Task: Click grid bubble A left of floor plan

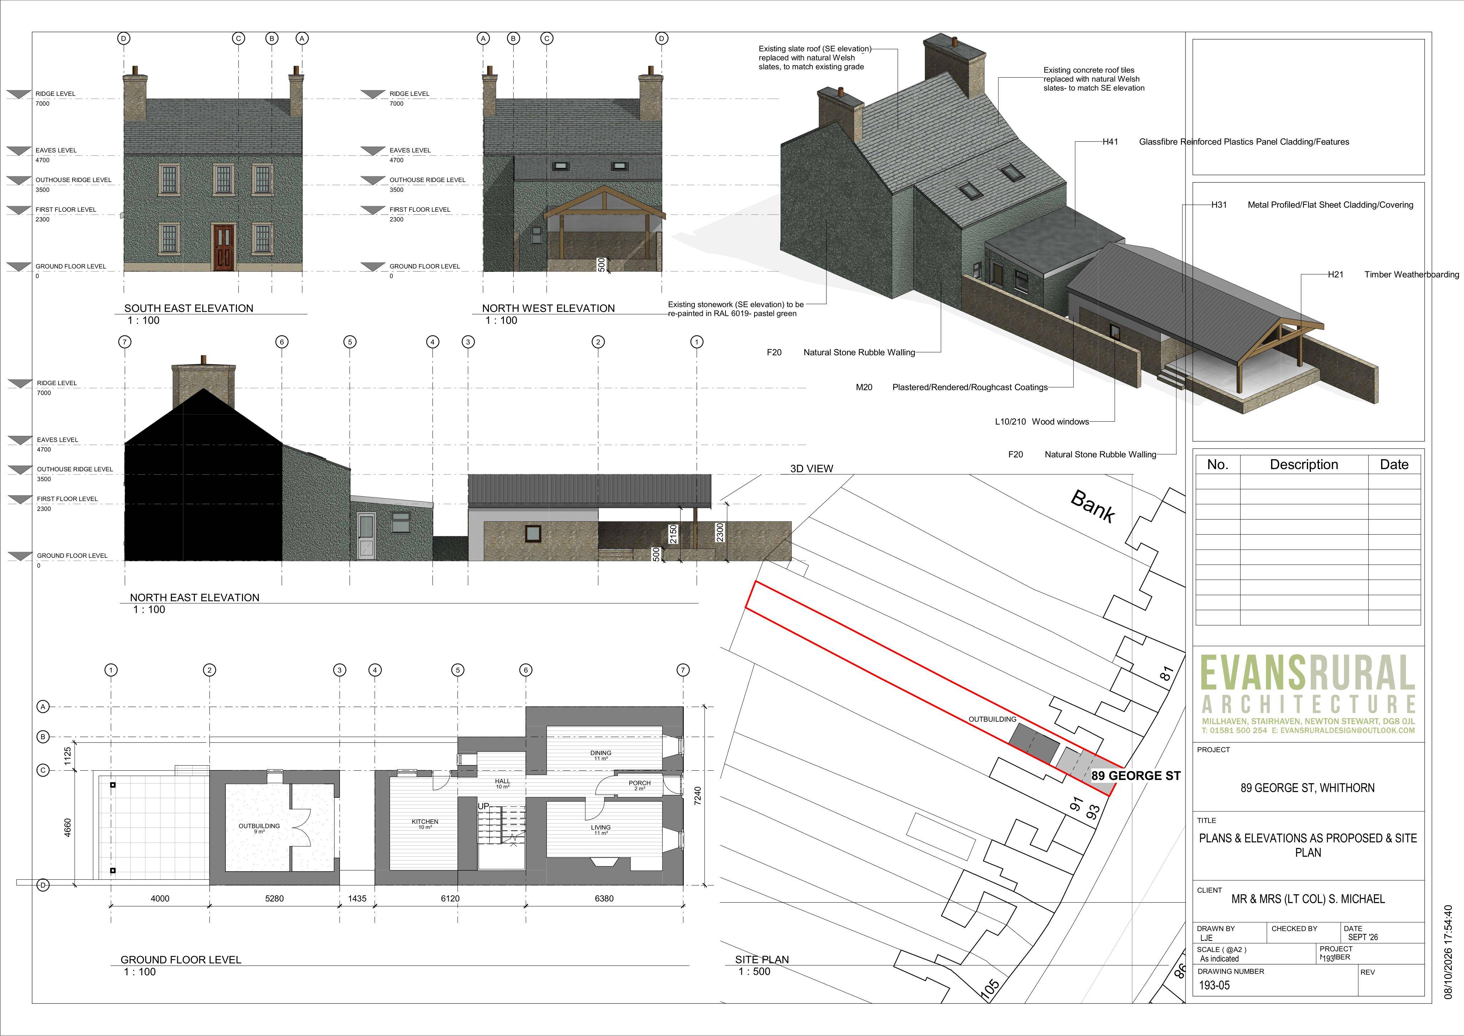Action: 43,706
